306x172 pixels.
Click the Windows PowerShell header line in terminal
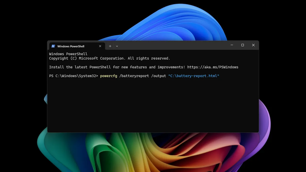tap(68, 54)
